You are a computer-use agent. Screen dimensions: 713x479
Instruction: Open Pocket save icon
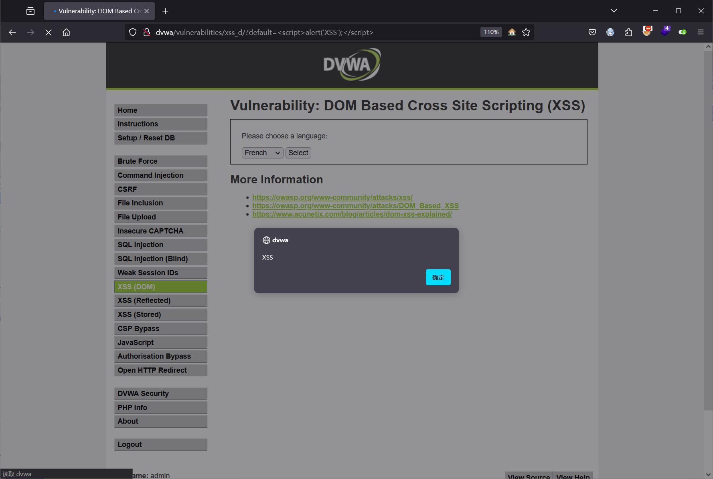point(592,32)
